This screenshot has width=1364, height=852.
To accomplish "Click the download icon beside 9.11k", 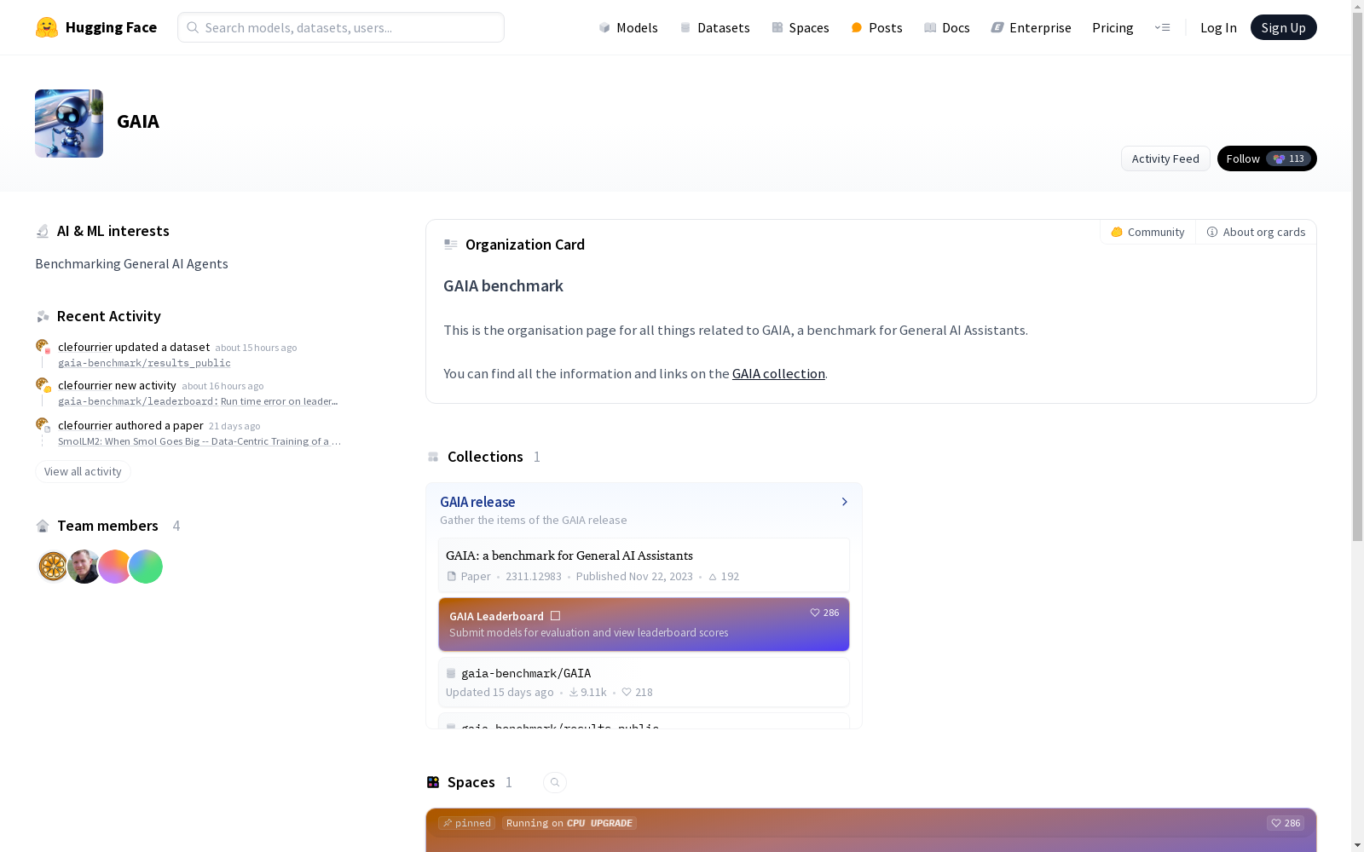I will point(574,692).
